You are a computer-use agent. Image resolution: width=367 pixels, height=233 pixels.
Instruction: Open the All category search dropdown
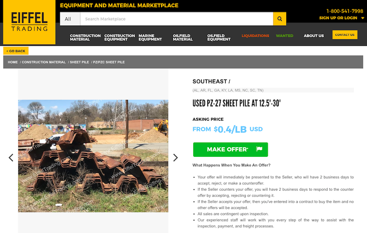coord(70,19)
